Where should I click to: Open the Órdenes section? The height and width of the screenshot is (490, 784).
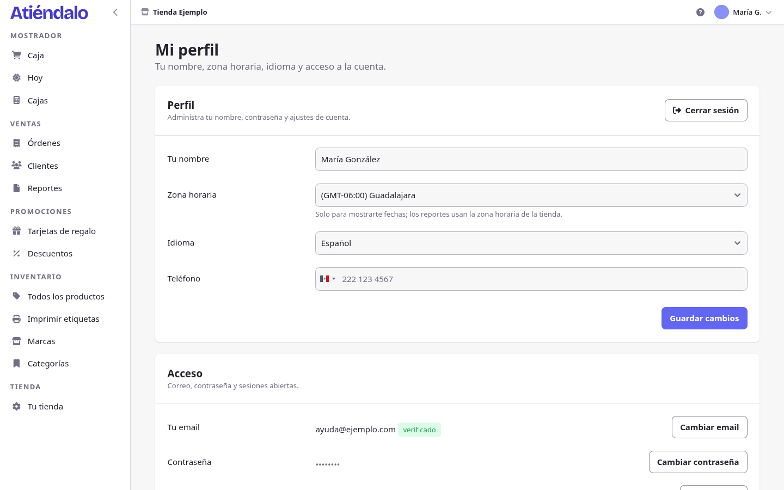[65, 143]
